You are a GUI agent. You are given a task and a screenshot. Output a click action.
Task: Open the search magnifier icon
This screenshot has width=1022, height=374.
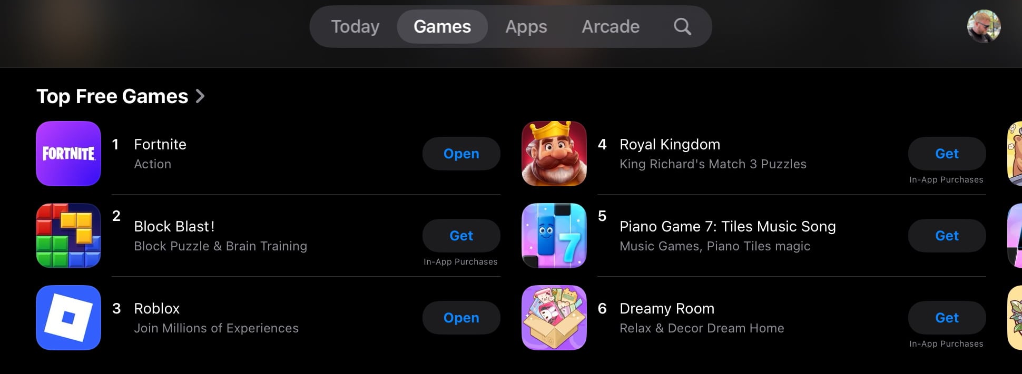(682, 26)
